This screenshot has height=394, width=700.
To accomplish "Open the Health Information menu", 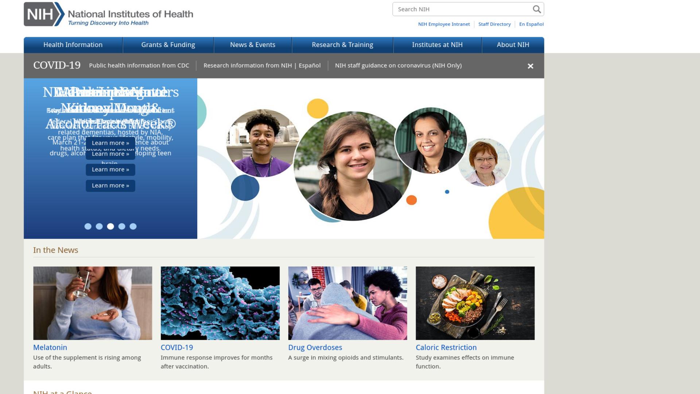I will click(73, 45).
